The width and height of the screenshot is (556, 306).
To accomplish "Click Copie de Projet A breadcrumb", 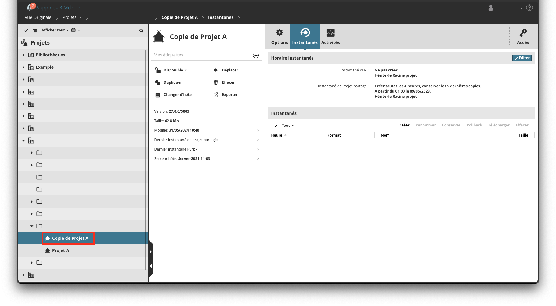I will click(x=179, y=17).
